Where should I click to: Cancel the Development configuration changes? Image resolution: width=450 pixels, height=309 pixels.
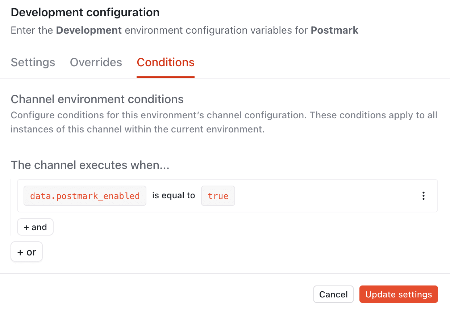pyautogui.click(x=333, y=294)
